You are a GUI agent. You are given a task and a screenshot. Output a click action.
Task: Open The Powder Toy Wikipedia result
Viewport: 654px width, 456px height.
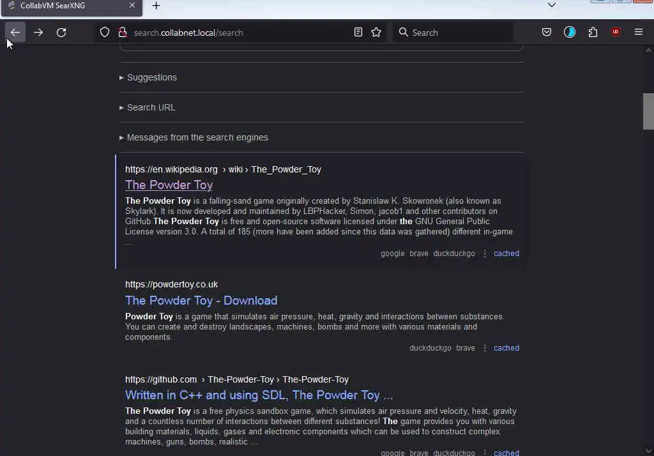click(x=169, y=185)
